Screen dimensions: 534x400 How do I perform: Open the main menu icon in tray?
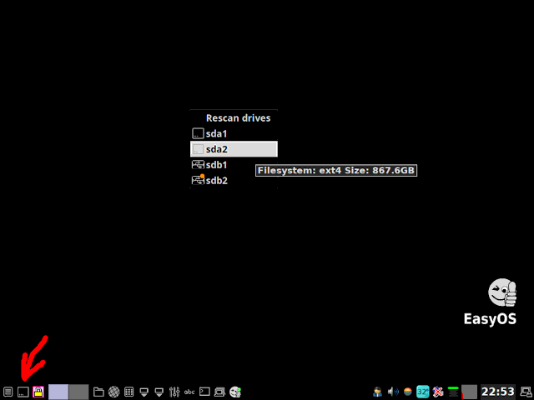pos(8,392)
